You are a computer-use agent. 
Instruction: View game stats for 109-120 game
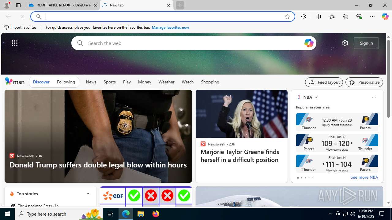[x=337, y=150]
